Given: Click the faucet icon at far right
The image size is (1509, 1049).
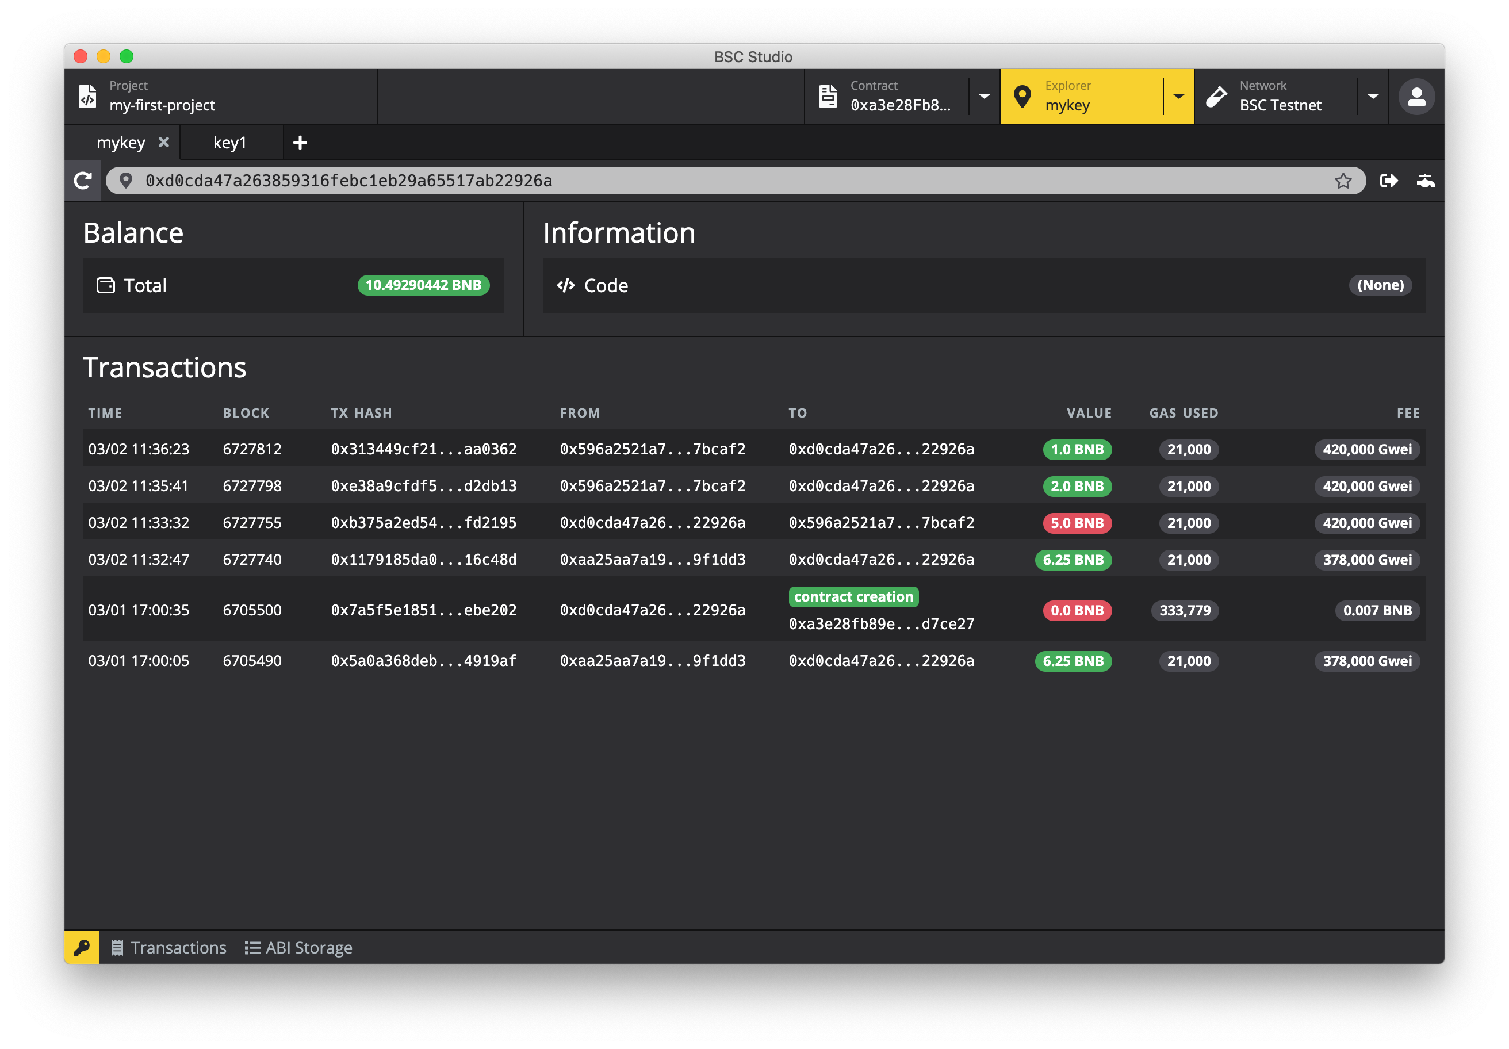Looking at the screenshot, I should (x=1425, y=181).
